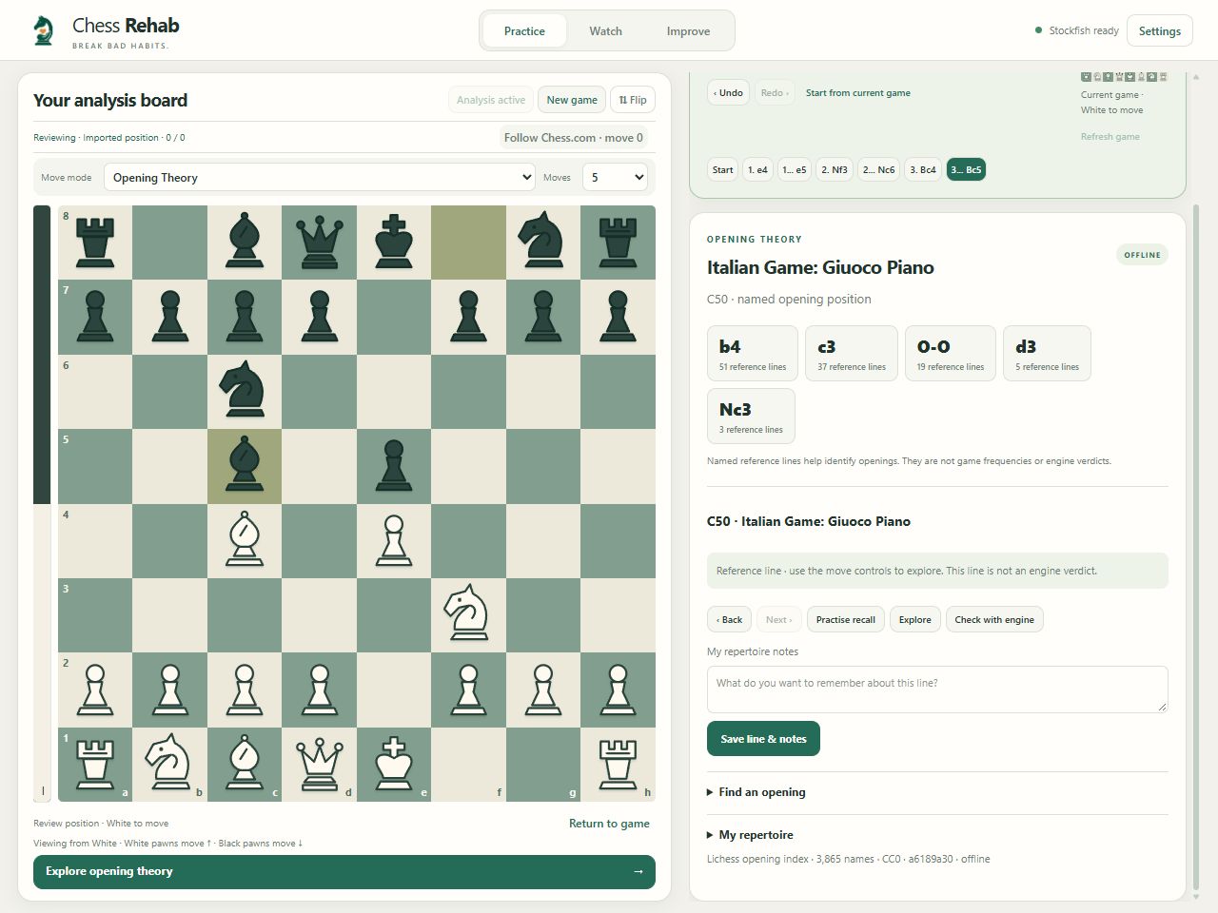Viewport: 1218px width, 913px height.
Task: Open the Improve tab
Action: coord(688,30)
